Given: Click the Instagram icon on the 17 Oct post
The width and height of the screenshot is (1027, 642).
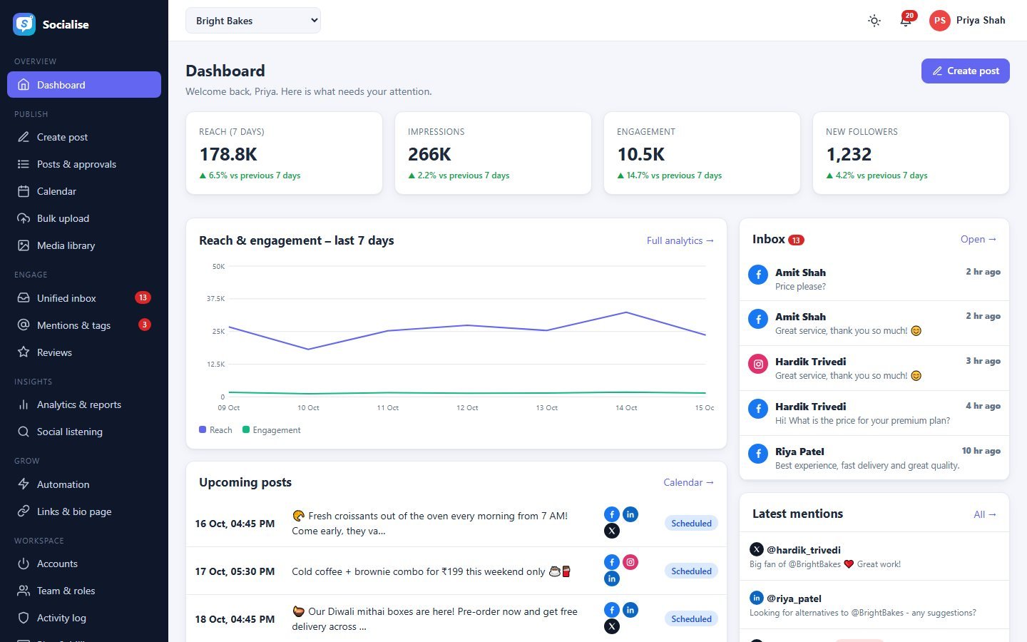Looking at the screenshot, I should (630, 562).
